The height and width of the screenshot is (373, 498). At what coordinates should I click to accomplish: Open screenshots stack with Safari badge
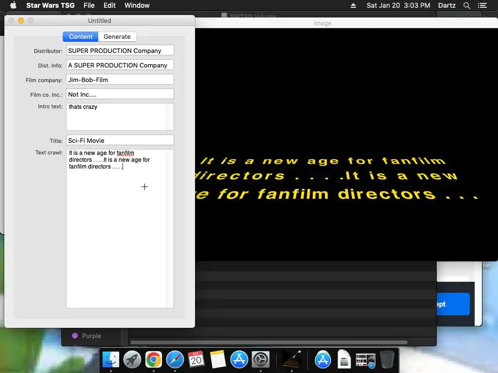[366, 360]
